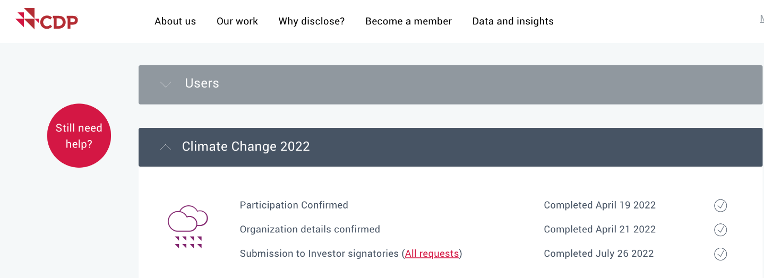Click the CDP logo
The image size is (764, 278).
click(x=47, y=19)
